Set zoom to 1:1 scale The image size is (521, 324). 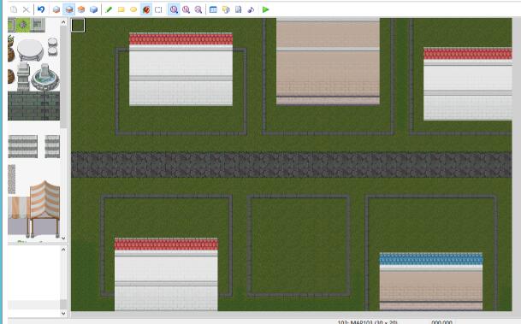pyautogui.click(x=174, y=9)
